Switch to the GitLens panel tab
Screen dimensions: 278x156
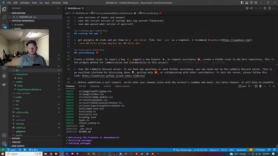(82, 86)
